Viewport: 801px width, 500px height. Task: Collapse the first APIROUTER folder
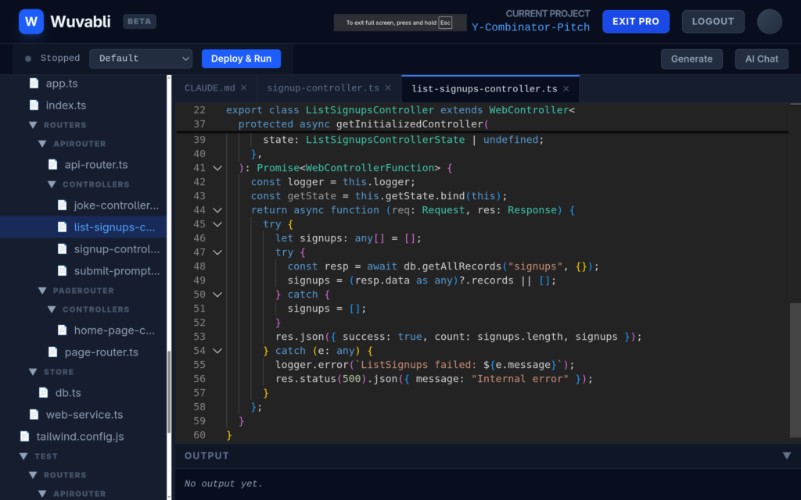(42, 144)
